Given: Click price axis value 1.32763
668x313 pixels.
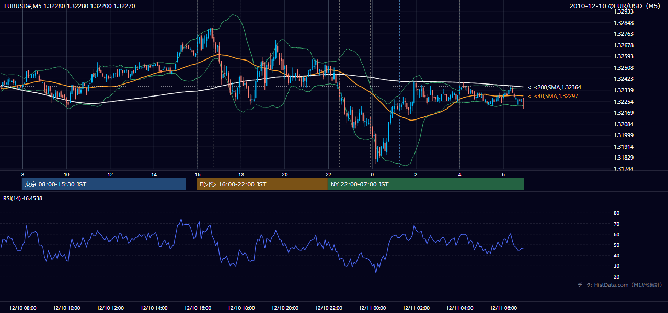Looking at the screenshot, I should pyautogui.click(x=624, y=34).
